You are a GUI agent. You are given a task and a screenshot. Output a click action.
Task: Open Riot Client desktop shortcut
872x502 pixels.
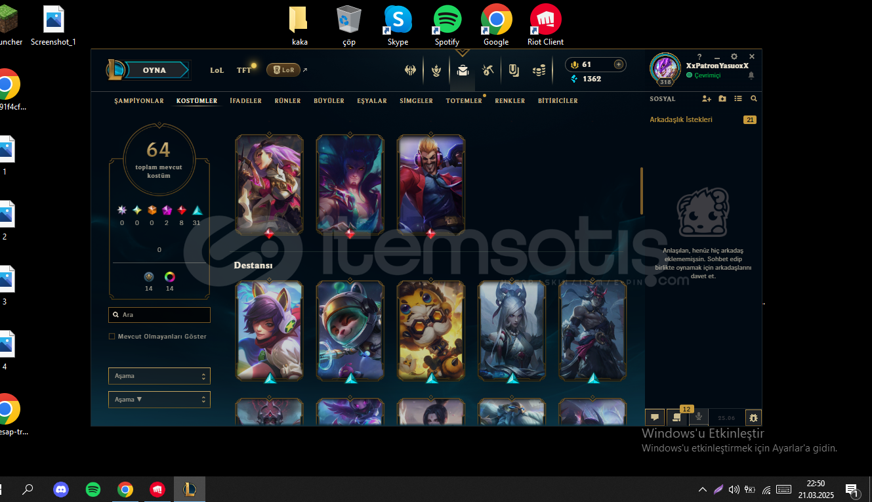[545, 26]
